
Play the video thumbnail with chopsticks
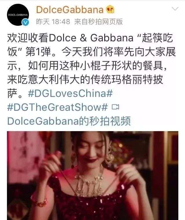pos(93,175)
